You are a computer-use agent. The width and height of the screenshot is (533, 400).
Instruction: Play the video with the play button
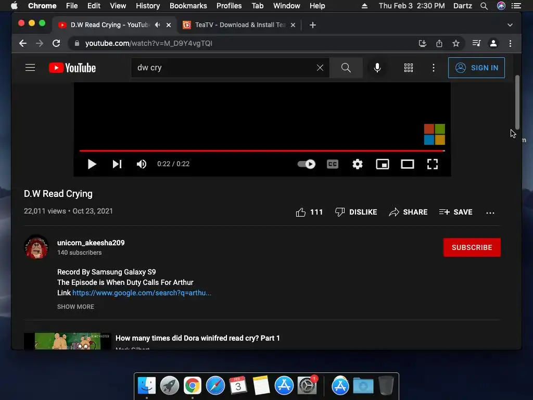click(x=92, y=164)
